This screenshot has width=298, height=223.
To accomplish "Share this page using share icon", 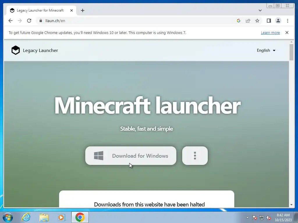I will coord(248,21).
